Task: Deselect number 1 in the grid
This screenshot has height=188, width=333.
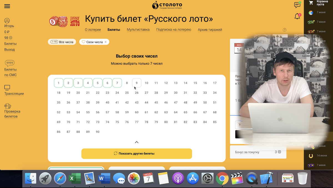Action: tap(59, 83)
